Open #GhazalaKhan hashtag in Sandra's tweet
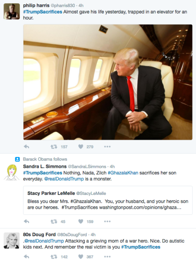The image size is (196, 261). point(123,173)
